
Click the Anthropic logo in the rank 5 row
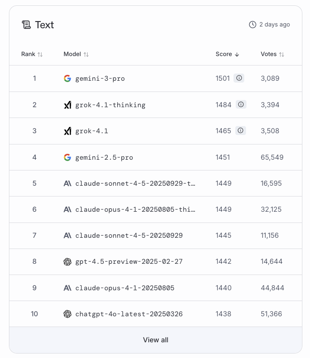[x=68, y=183]
